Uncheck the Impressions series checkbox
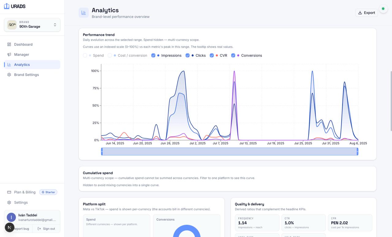The height and width of the screenshot is (237, 392). click(x=153, y=55)
